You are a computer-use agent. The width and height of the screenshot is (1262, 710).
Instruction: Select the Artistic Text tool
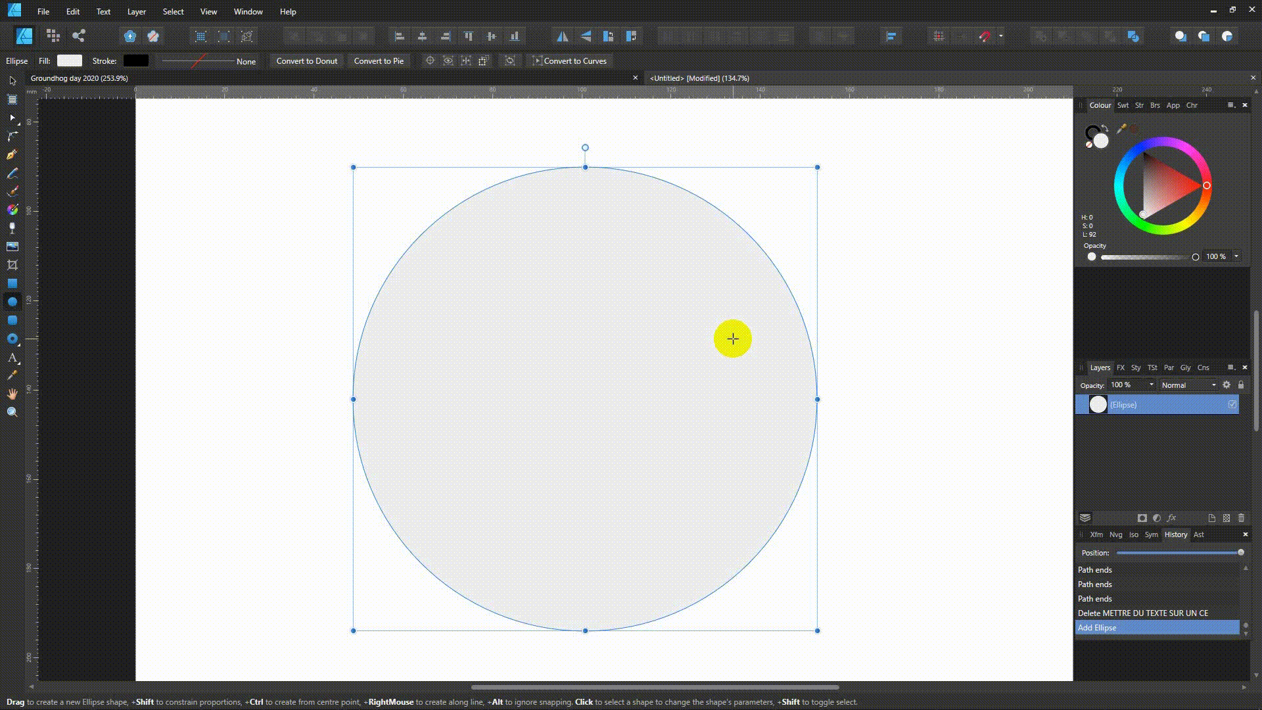pos(12,358)
